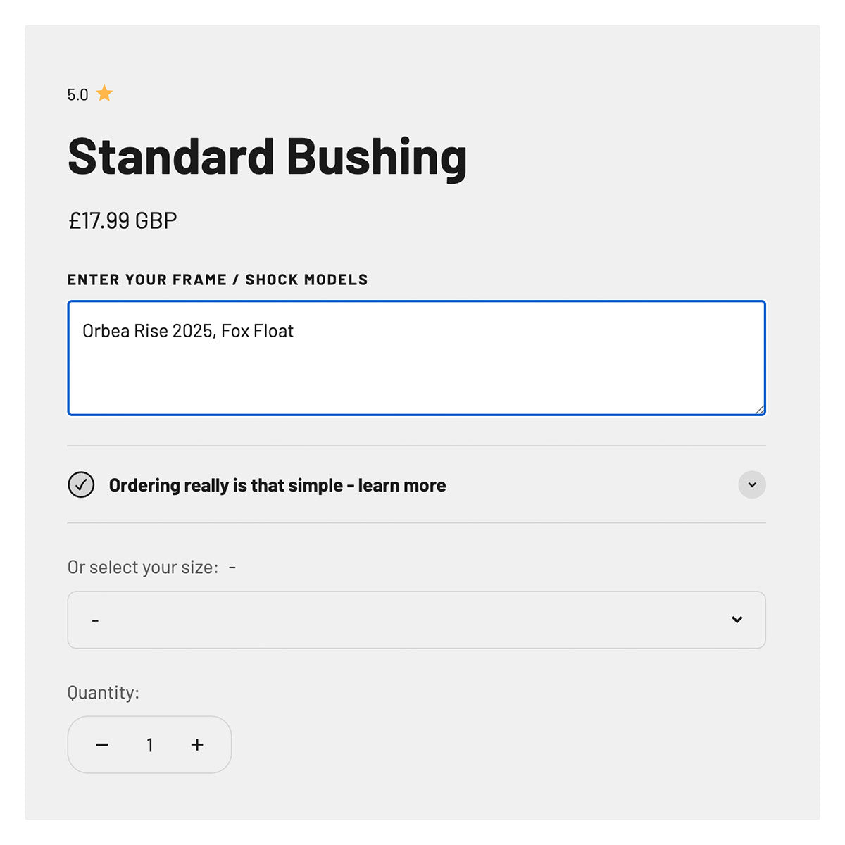Click the 5.0 rating score
This screenshot has width=845, height=845.
coord(77,95)
